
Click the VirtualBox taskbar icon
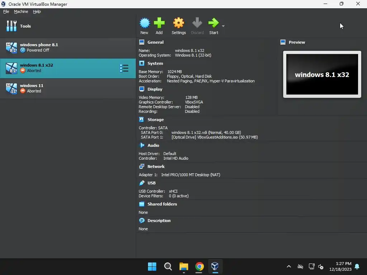[215, 266]
